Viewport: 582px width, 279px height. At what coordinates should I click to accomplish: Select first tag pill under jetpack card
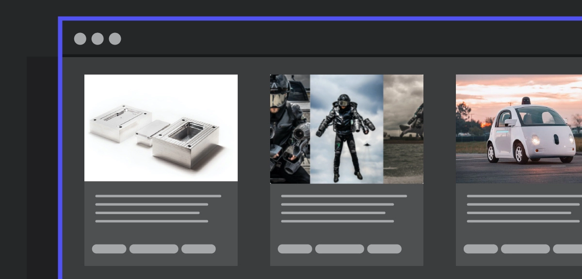coord(295,249)
